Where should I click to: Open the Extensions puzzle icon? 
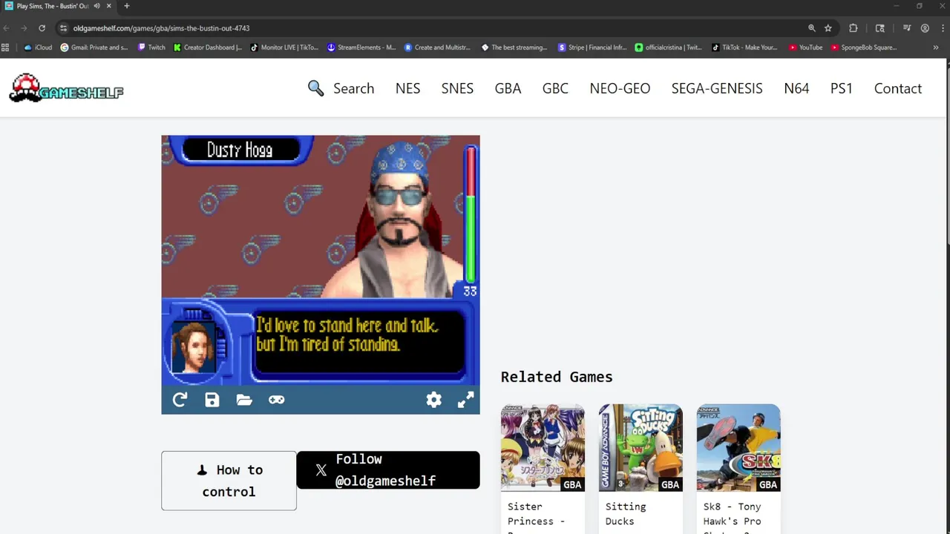pos(854,28)
